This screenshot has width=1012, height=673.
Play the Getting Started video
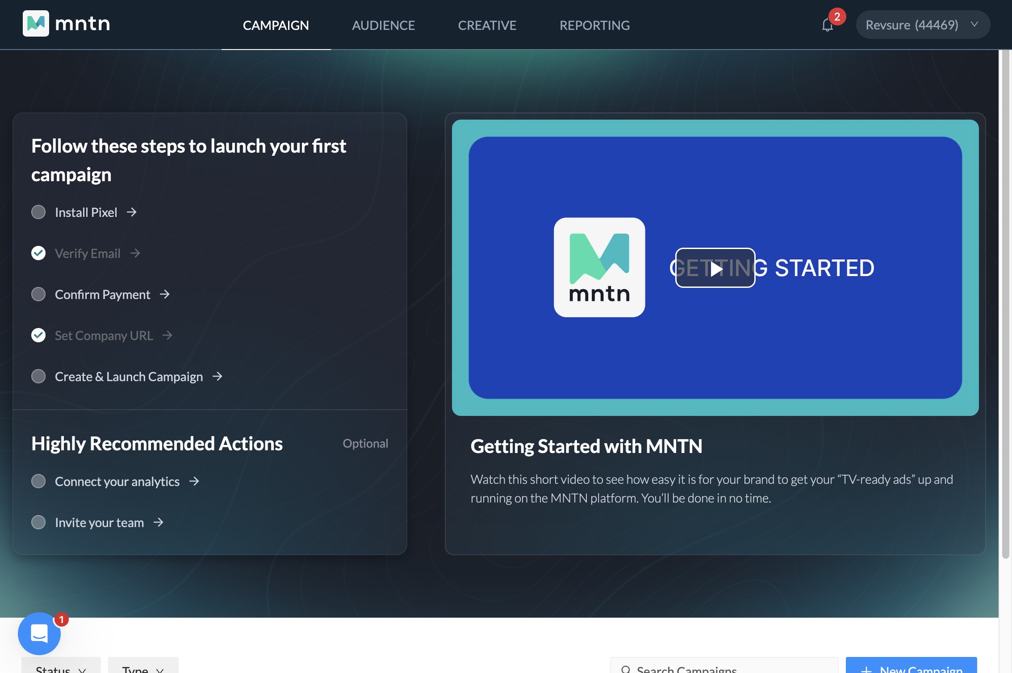pos(715,268)
